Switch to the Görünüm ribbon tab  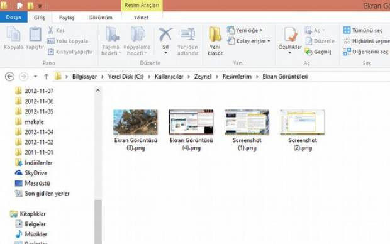pos(100,18)
